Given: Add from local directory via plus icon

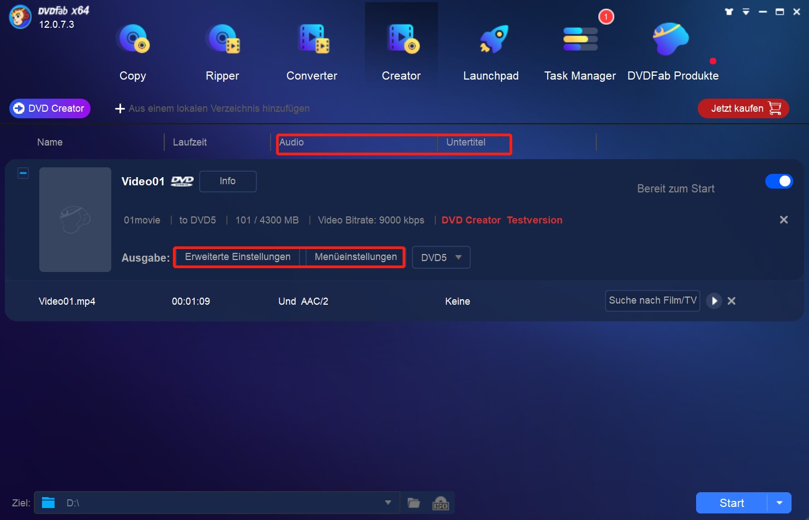Looking at the screenshot, I should coord(120,108).
